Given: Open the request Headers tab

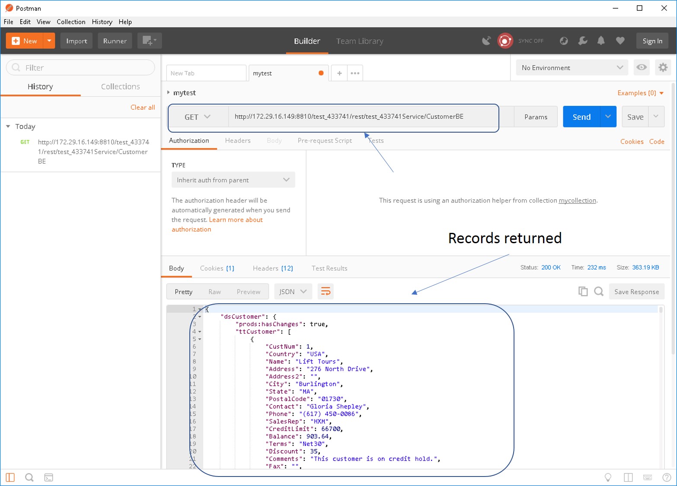Looking at the screenshot, I should pos(238,140).
